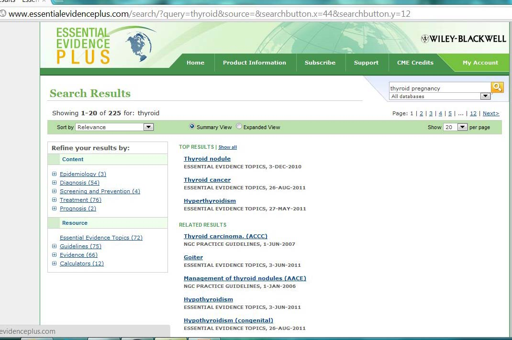Go to results page 5
Screen dimensions: 512x340
coord(450,113)
